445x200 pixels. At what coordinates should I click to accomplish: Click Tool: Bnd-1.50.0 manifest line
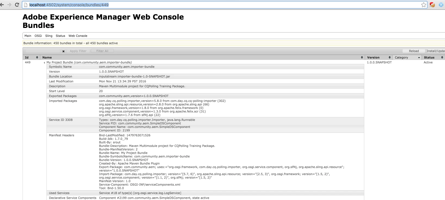coord(111,188)
